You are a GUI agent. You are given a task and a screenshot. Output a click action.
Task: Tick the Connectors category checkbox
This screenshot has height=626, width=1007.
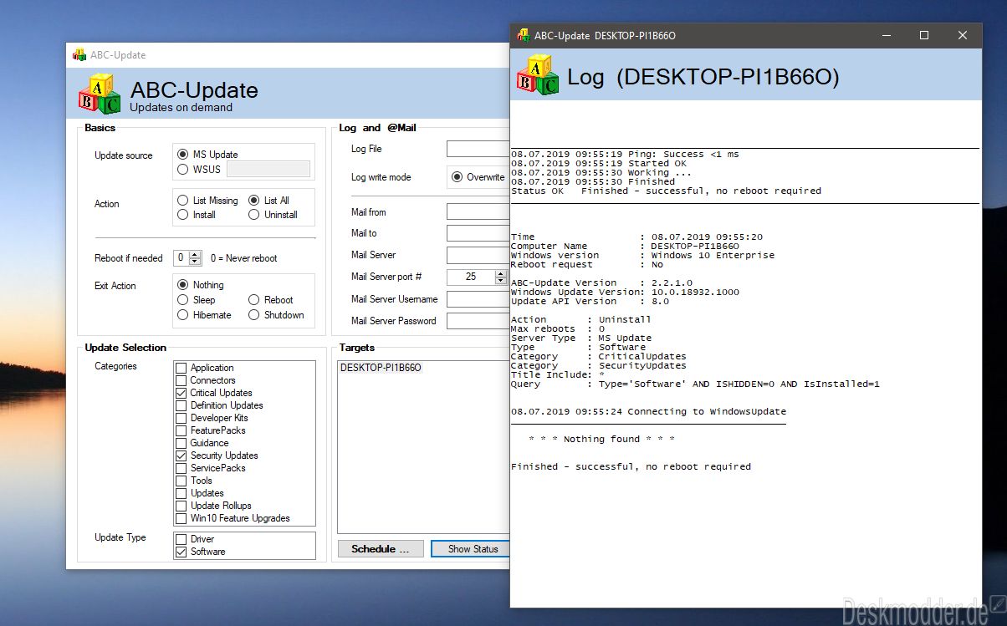[x=181, y=380]
